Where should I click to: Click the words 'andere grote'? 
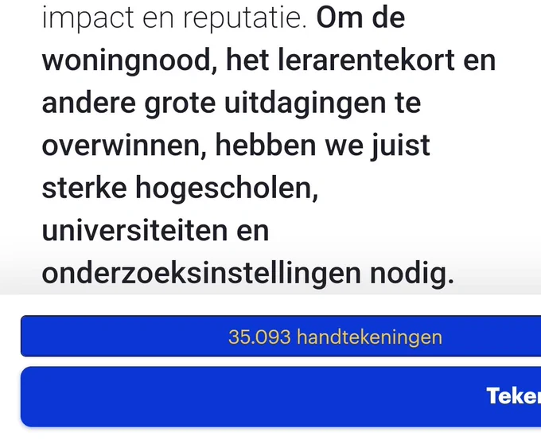click(129, 103)
